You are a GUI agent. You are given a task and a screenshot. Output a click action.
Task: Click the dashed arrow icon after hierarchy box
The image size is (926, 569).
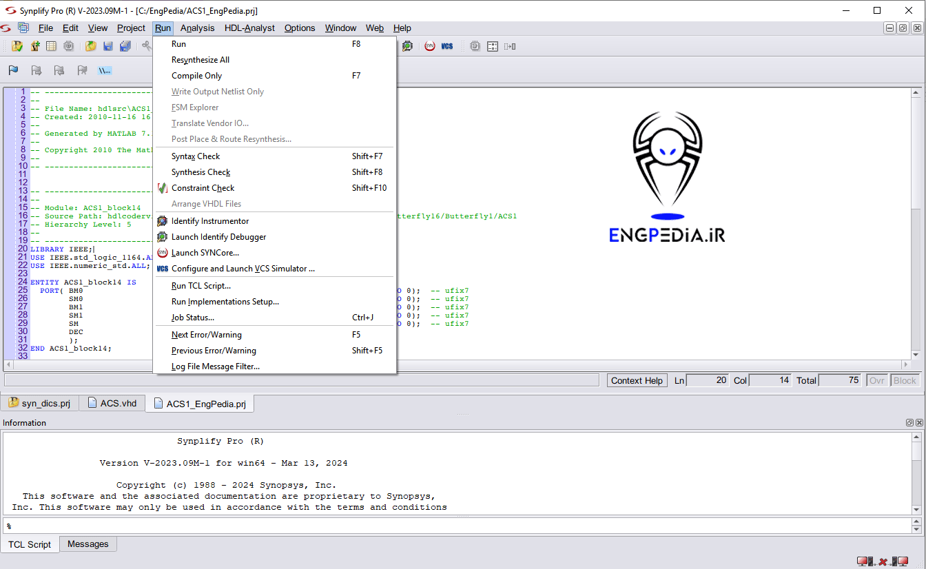(x=510, y=46)
